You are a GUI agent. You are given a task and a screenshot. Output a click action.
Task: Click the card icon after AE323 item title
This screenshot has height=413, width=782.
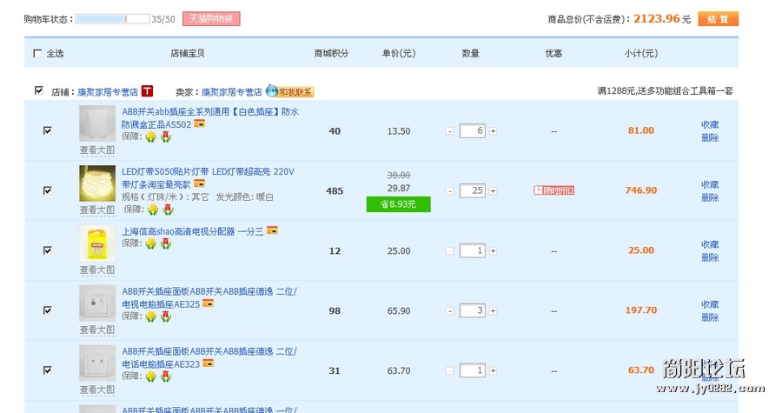[208, 363]
